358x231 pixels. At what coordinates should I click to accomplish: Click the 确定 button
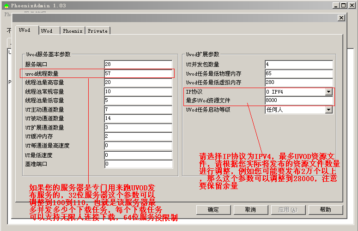tap(213, 210)
